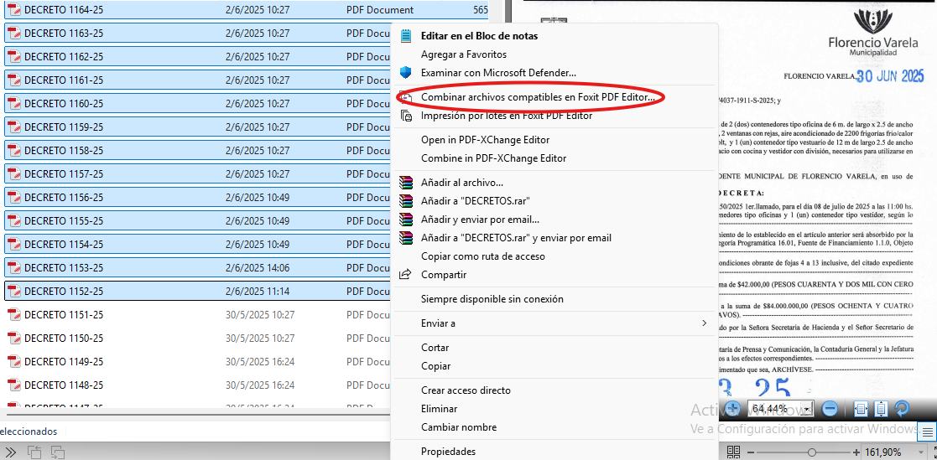
Task: Adjust the bottom zoom slider handle
Action: [x=811, y=452]
